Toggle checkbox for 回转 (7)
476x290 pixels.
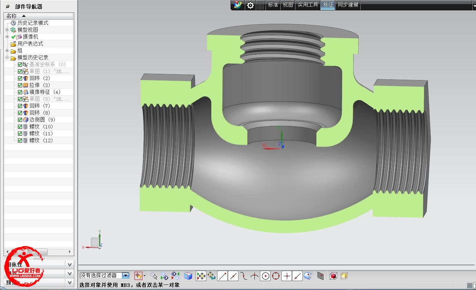pos(20,106)
